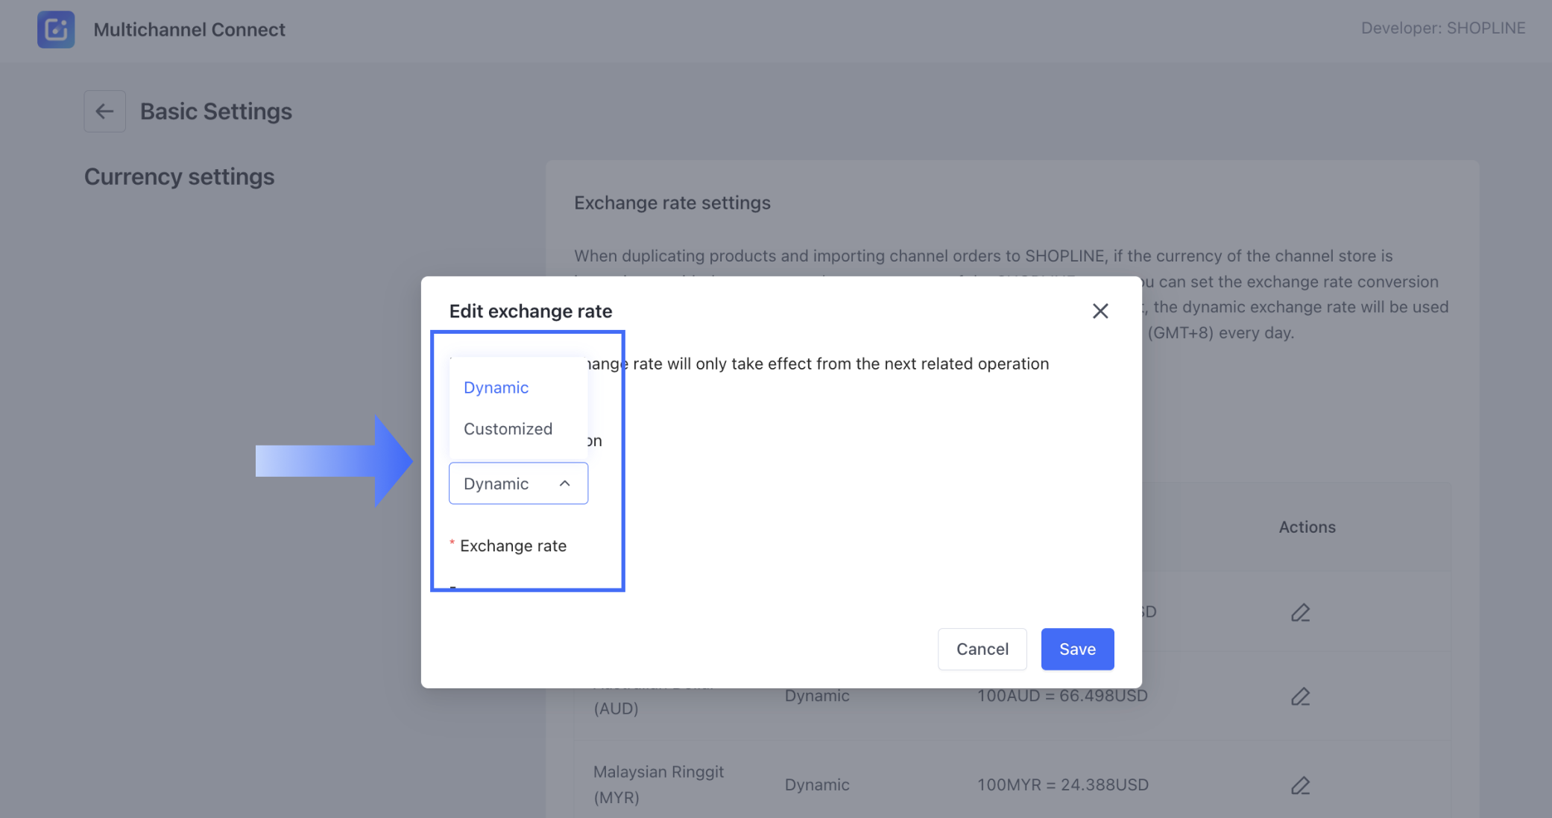Click the Basic Settings heading
The height and width of the screenshot is (818, 1552).
216,112
